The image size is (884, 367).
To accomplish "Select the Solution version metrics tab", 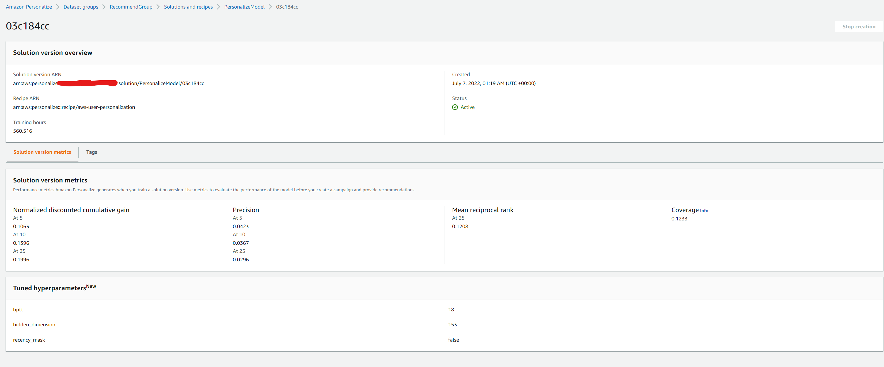I will 42,152.
